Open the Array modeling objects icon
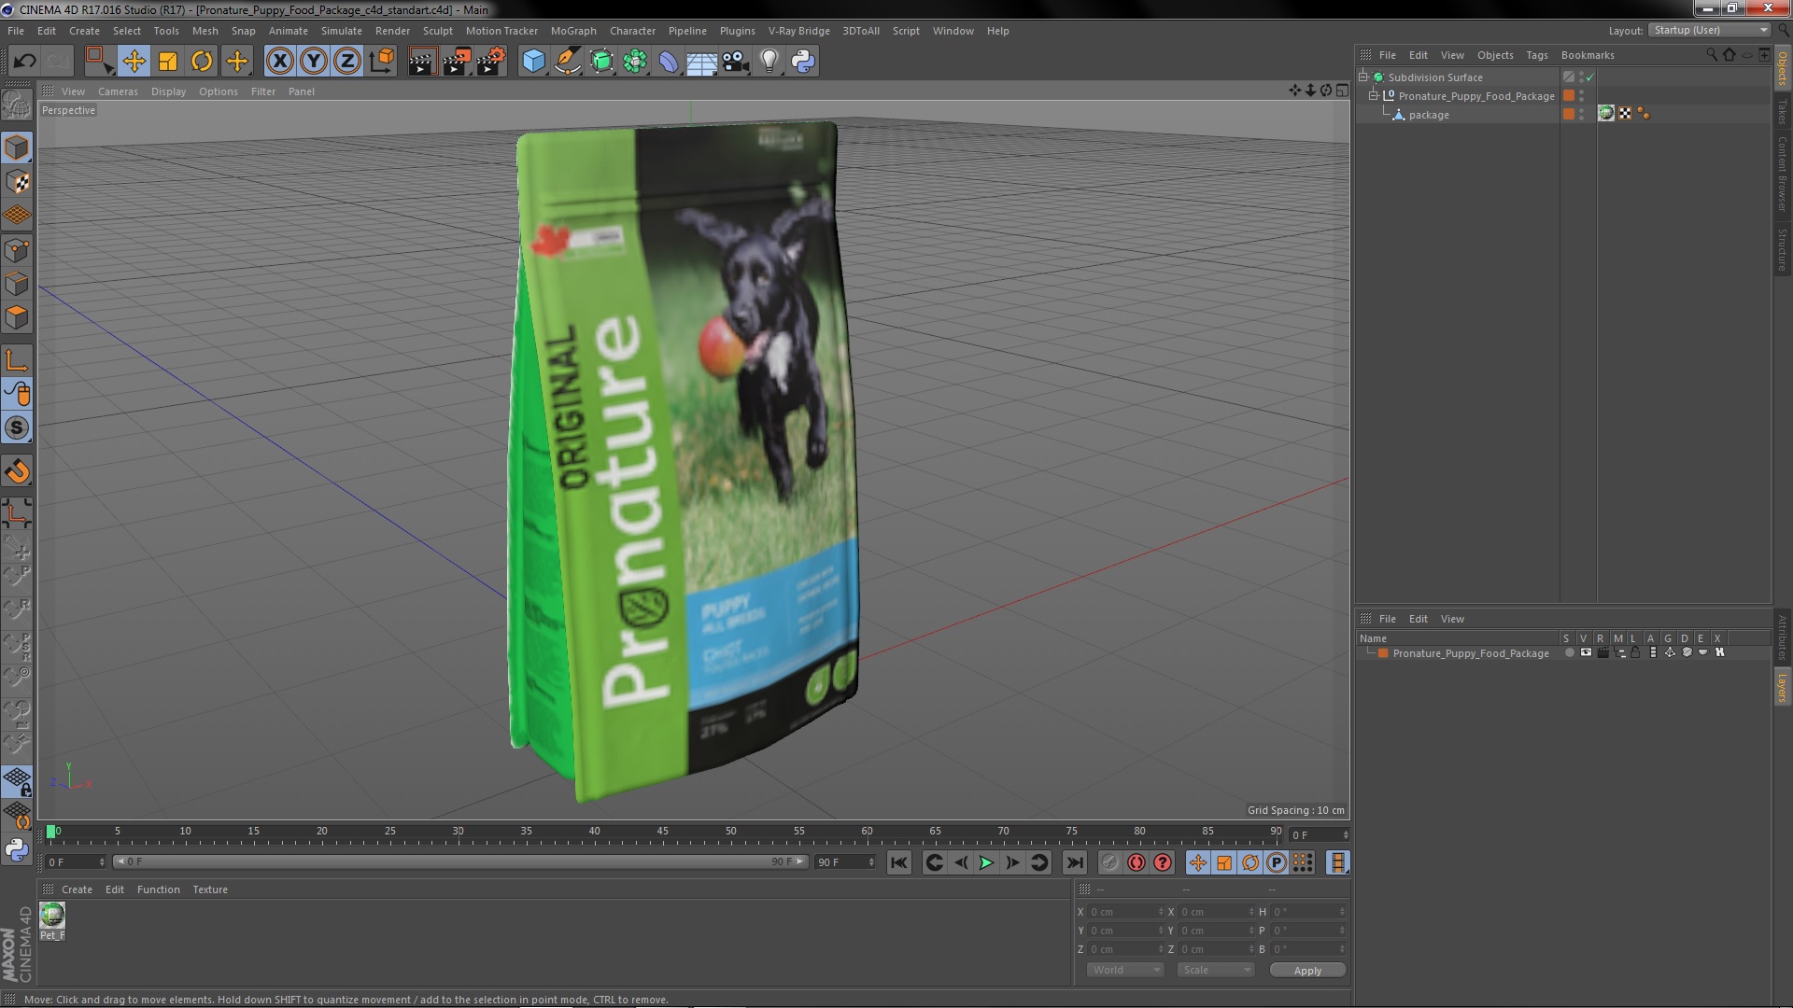The width and height of the screenshot is (1793, 1008). [635, 62]
